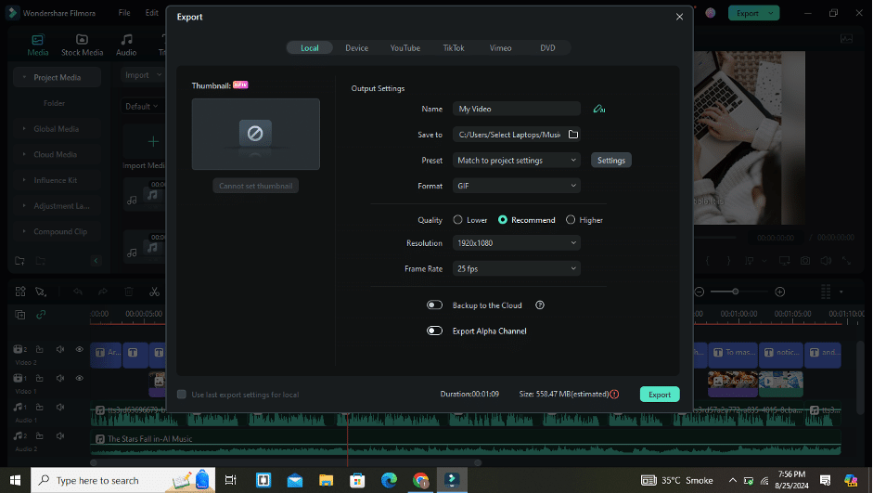Image resolution: width=873 pixels, height=493 pixels.
Task: Expand the Cloud Media tree item
Action: [24, 154]
